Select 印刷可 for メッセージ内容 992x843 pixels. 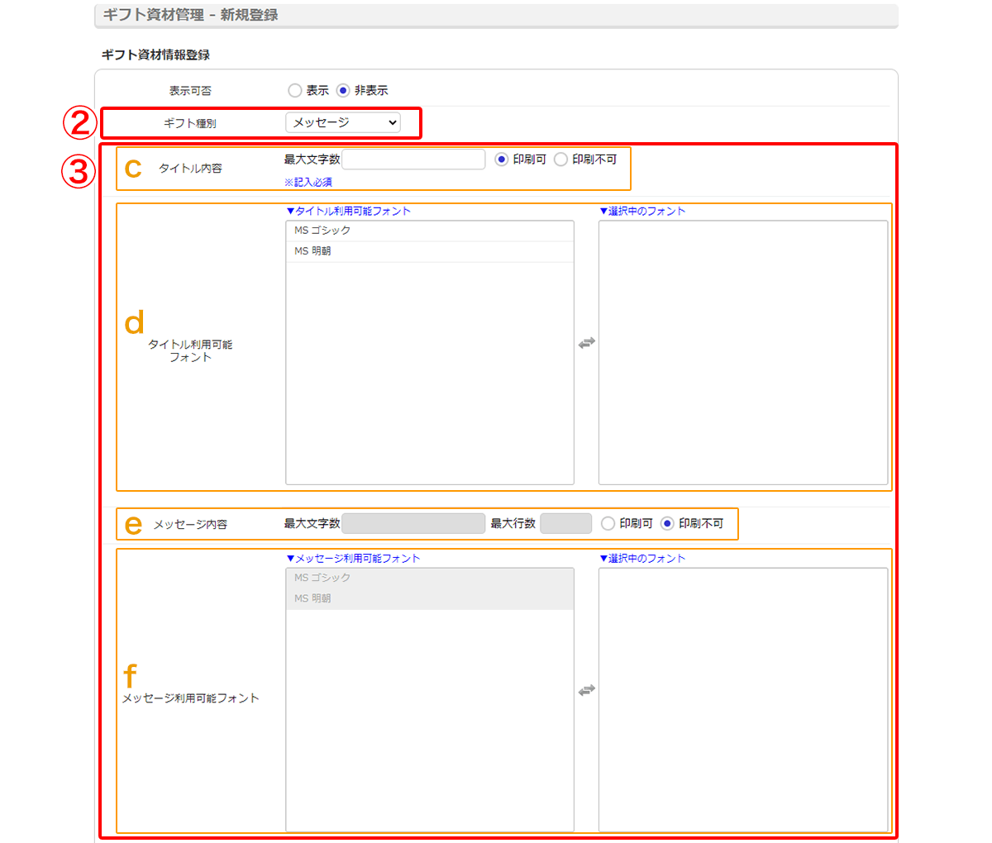tap(608, 523)
